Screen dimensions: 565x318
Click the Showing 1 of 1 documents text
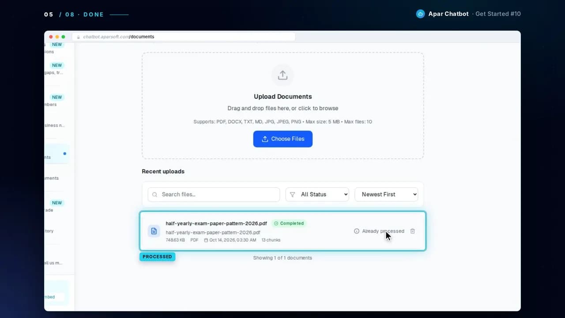click(282, 258)
